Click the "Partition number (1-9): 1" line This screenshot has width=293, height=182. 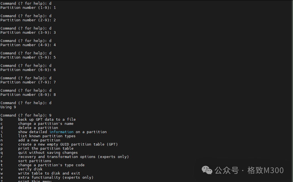(28, 7)
